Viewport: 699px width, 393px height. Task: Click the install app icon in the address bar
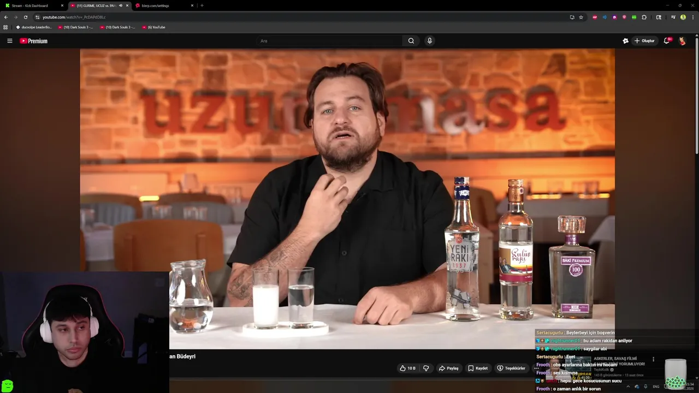click(572, 17)
